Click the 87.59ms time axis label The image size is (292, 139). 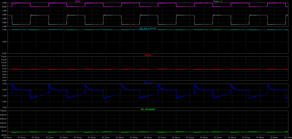tap(134, 138)
